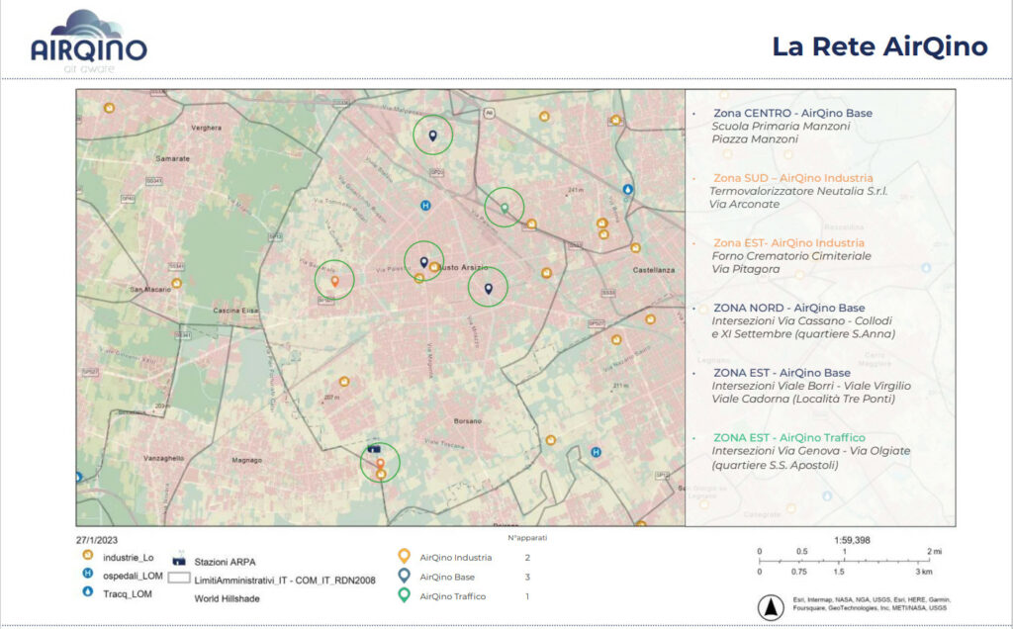
Task: Click the Busto Arsizio city label
Action: (463, 267)
